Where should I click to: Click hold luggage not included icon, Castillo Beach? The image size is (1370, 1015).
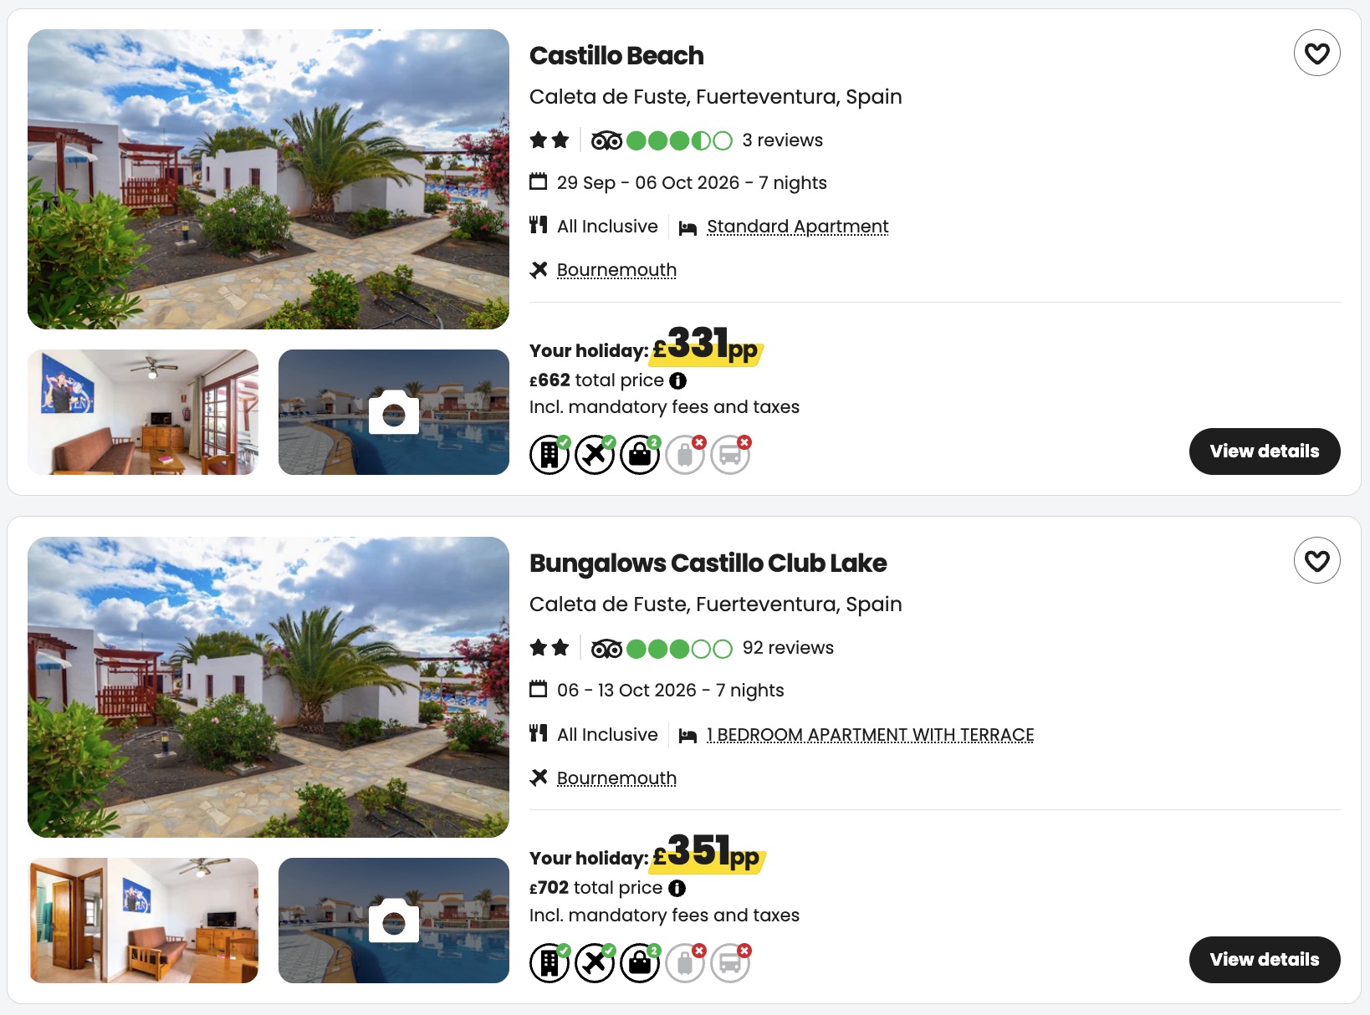coord(685,454)
